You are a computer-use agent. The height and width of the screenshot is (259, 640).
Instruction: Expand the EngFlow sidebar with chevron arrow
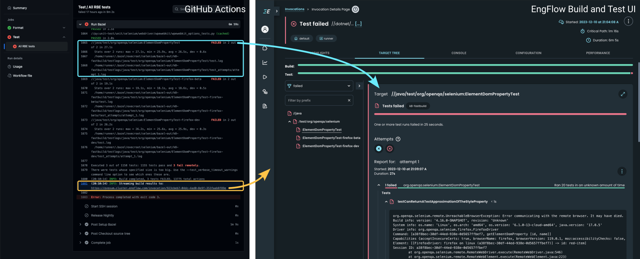[277, 11]
